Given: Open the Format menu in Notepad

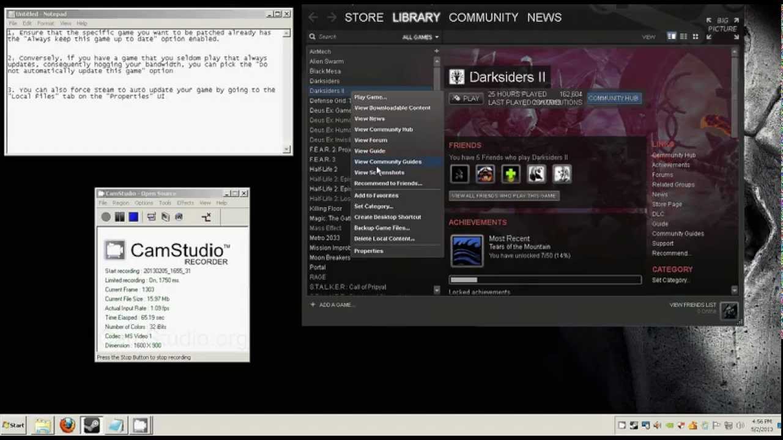Looking at the screenshot, I should click(45, 23).
